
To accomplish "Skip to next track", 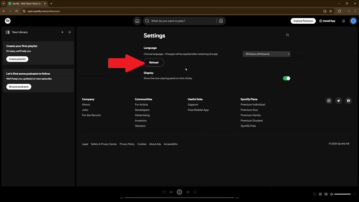I will (188, 192).
